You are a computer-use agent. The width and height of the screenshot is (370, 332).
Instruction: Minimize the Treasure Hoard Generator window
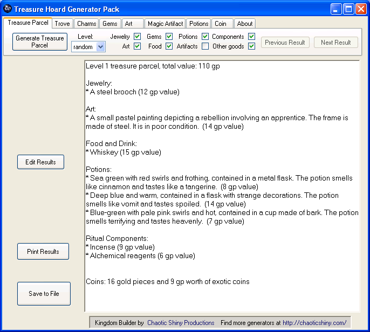coord(336,9)
